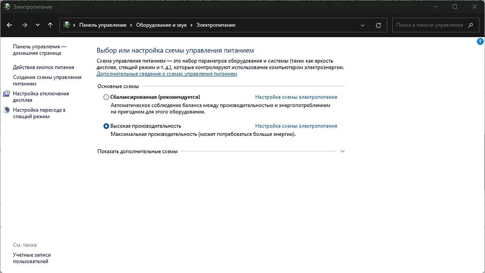Screen dimensions: 485x273
Task: Click the search magnifier icon
Action: [470, 25]
